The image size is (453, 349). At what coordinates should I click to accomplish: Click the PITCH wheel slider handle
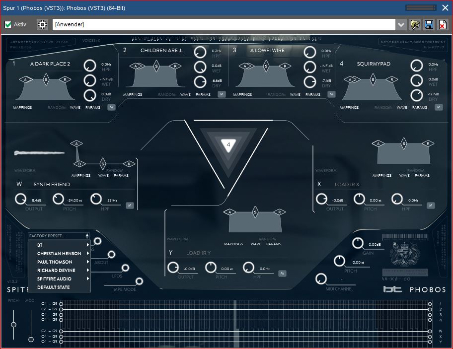click(x=13, y=325)
